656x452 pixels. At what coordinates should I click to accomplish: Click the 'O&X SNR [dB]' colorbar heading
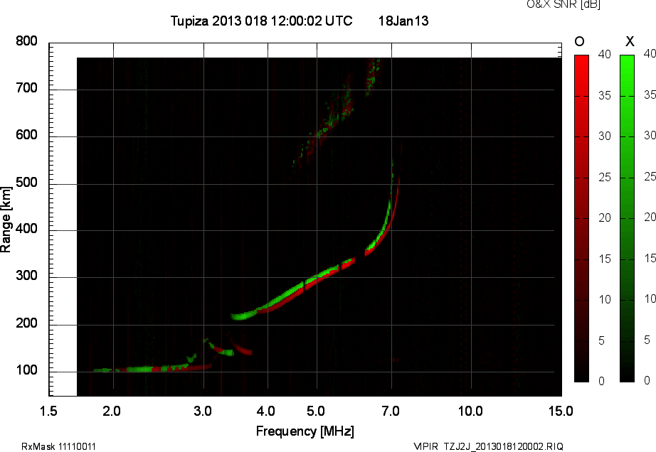pyautogui.click(x=563, y=4)
